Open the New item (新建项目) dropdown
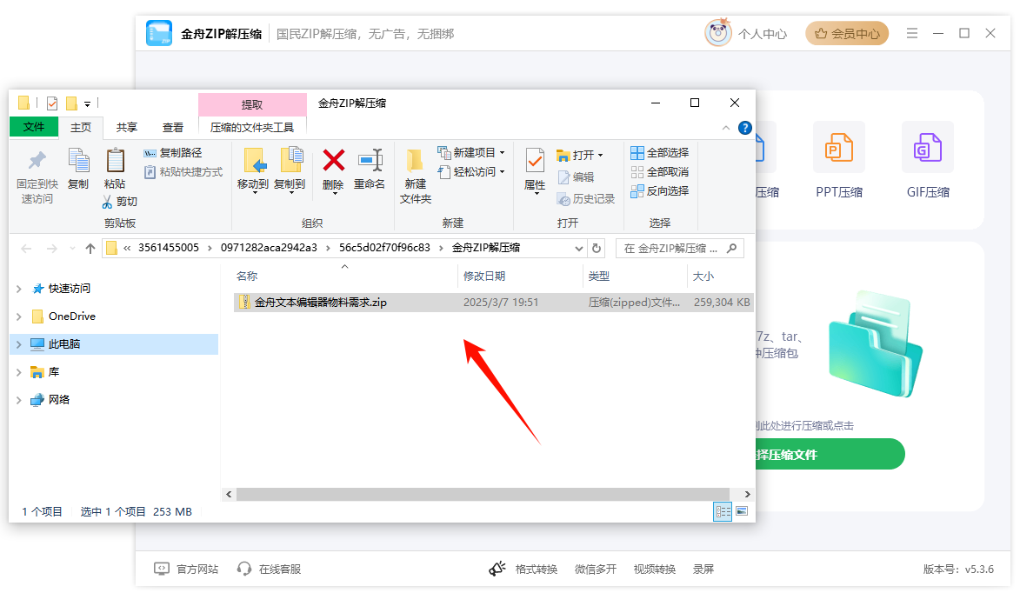This screenshot has width=1020, height=593. (x=471, y=153)
